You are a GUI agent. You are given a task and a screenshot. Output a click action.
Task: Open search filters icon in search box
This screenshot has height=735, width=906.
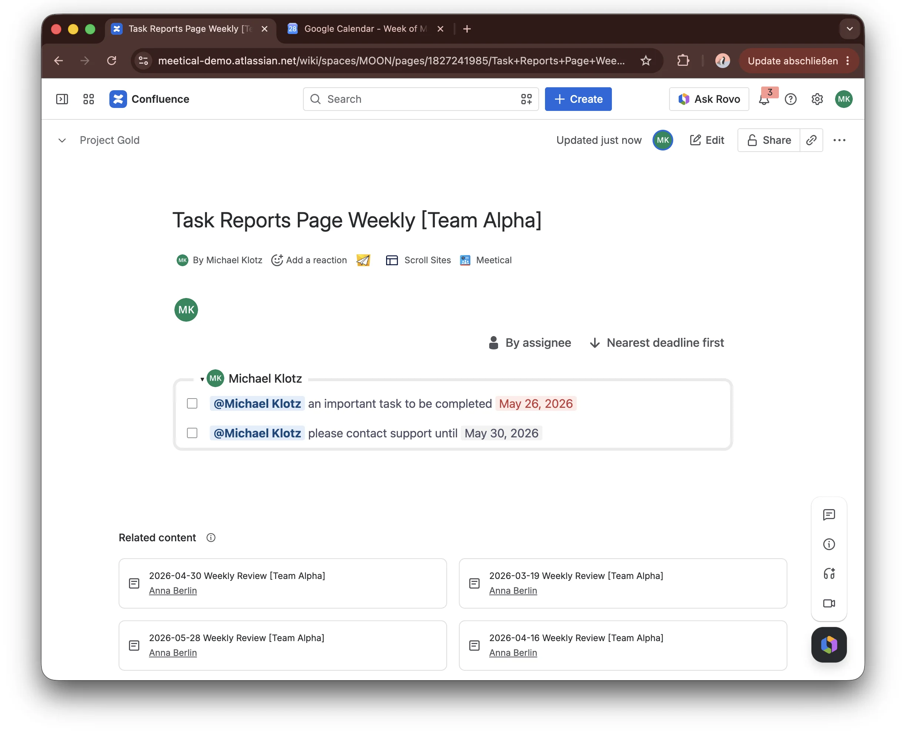[x=526, y=99]
